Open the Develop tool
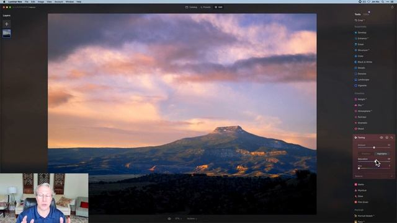397x223 pixels. pos(360,33)
